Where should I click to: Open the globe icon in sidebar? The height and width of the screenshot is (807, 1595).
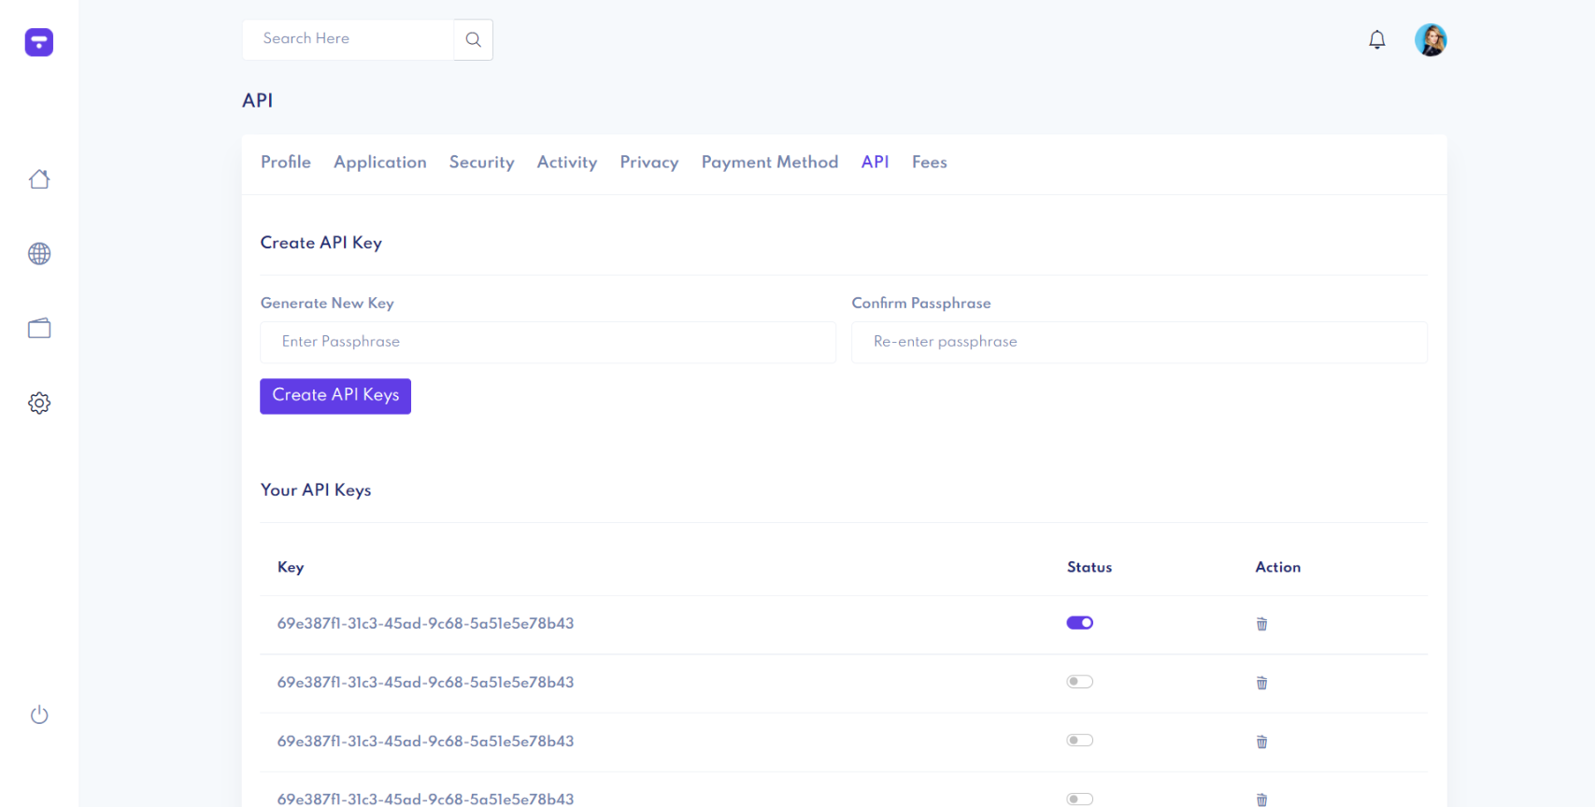coord(39,254)
